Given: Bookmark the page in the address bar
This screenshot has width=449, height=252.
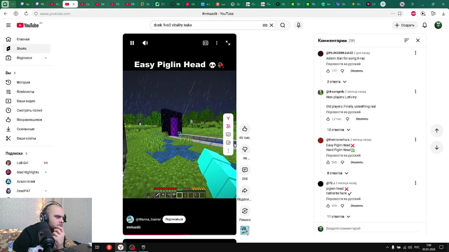Looking at the screenshot, I should click(400, 14).
